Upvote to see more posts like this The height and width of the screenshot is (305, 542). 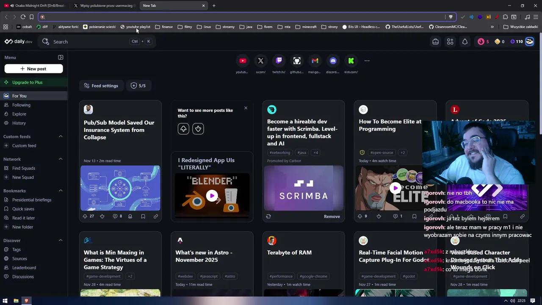pyautogui.click(x=183, y=129)
